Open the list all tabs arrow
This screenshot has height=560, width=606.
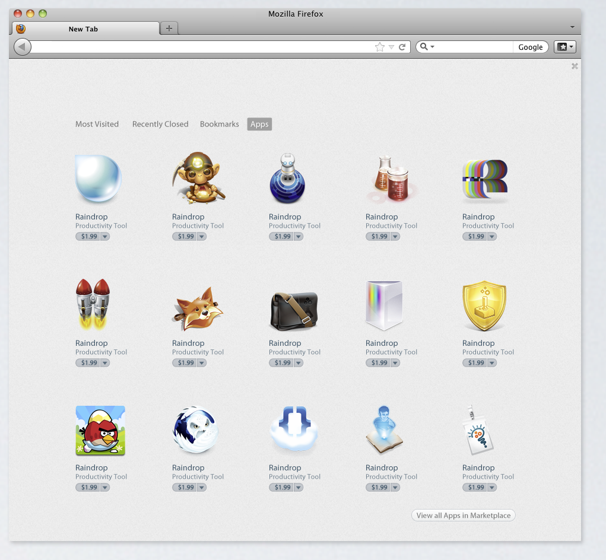coord(572,27)
